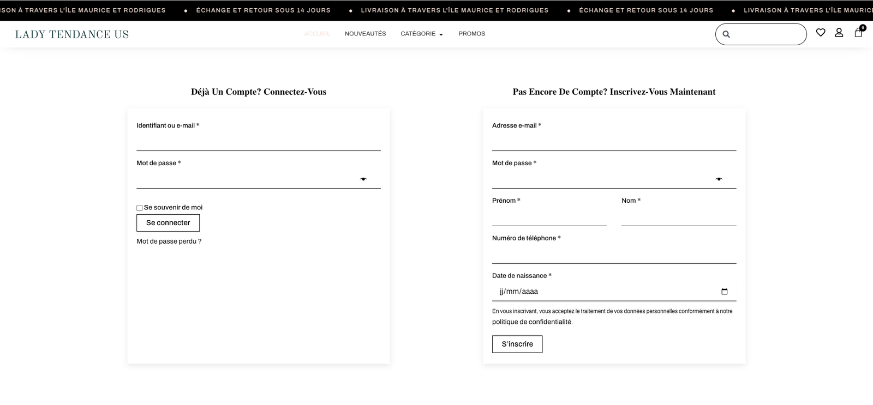Open the Promos menu item
873x405 pixels.
tap(471, 34)
